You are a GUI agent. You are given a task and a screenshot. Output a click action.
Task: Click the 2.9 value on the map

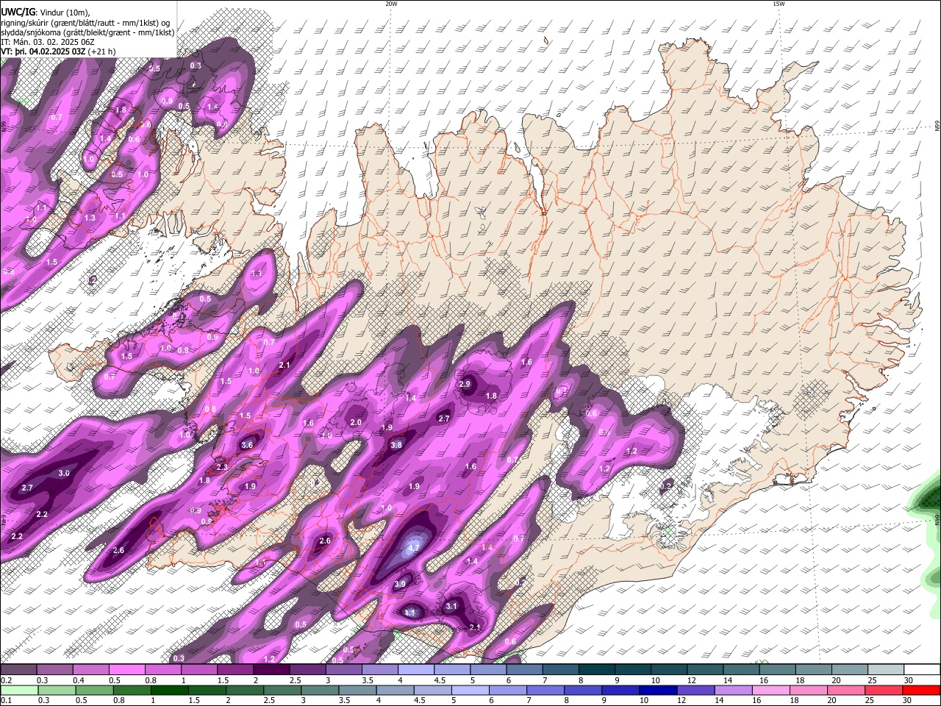[x=465, y=384]
